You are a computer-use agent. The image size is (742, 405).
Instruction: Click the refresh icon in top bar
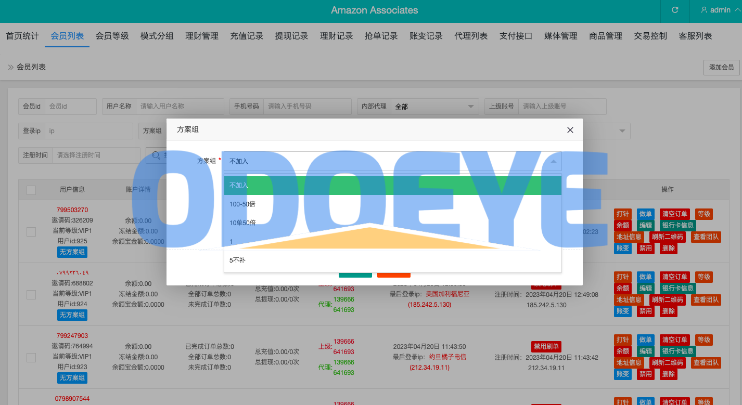675,10
